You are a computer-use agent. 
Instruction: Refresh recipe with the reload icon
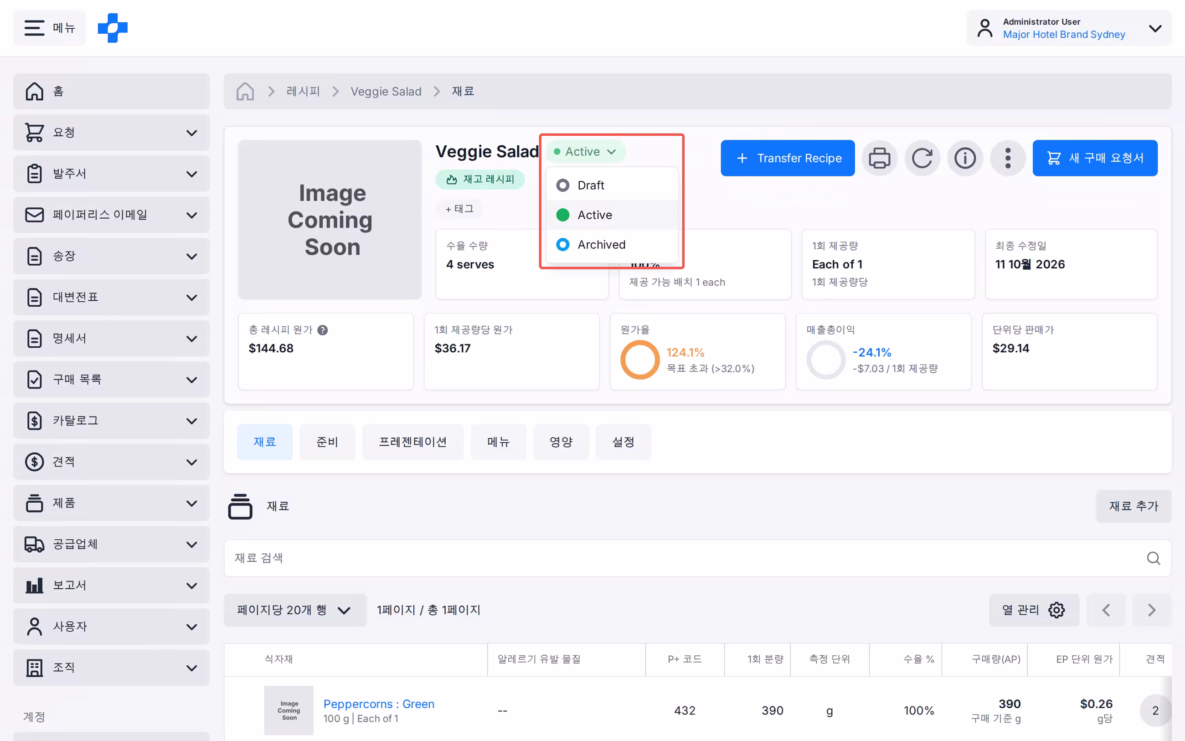pyautogui.click(x=922, y=158)
